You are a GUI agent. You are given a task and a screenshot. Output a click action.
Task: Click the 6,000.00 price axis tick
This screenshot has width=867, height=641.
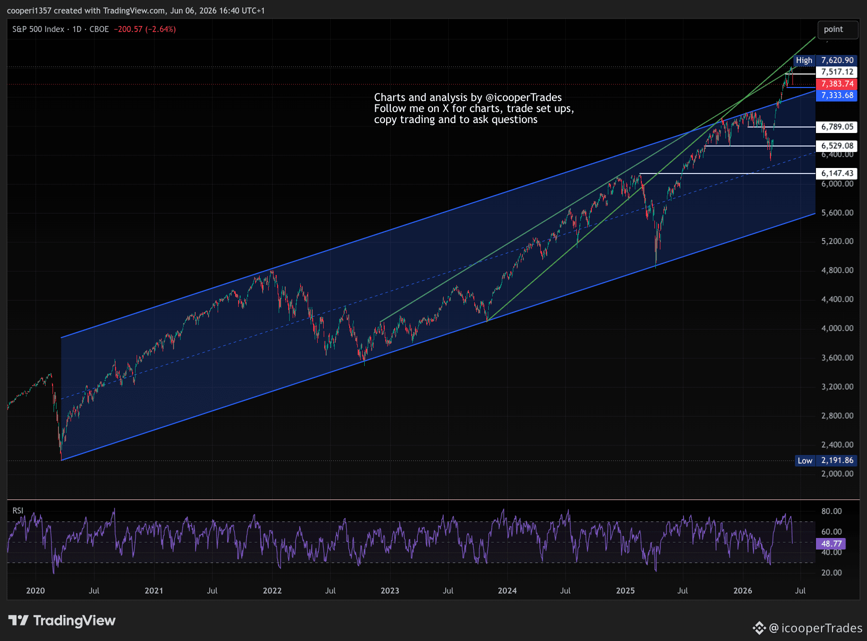pos(837,184)
